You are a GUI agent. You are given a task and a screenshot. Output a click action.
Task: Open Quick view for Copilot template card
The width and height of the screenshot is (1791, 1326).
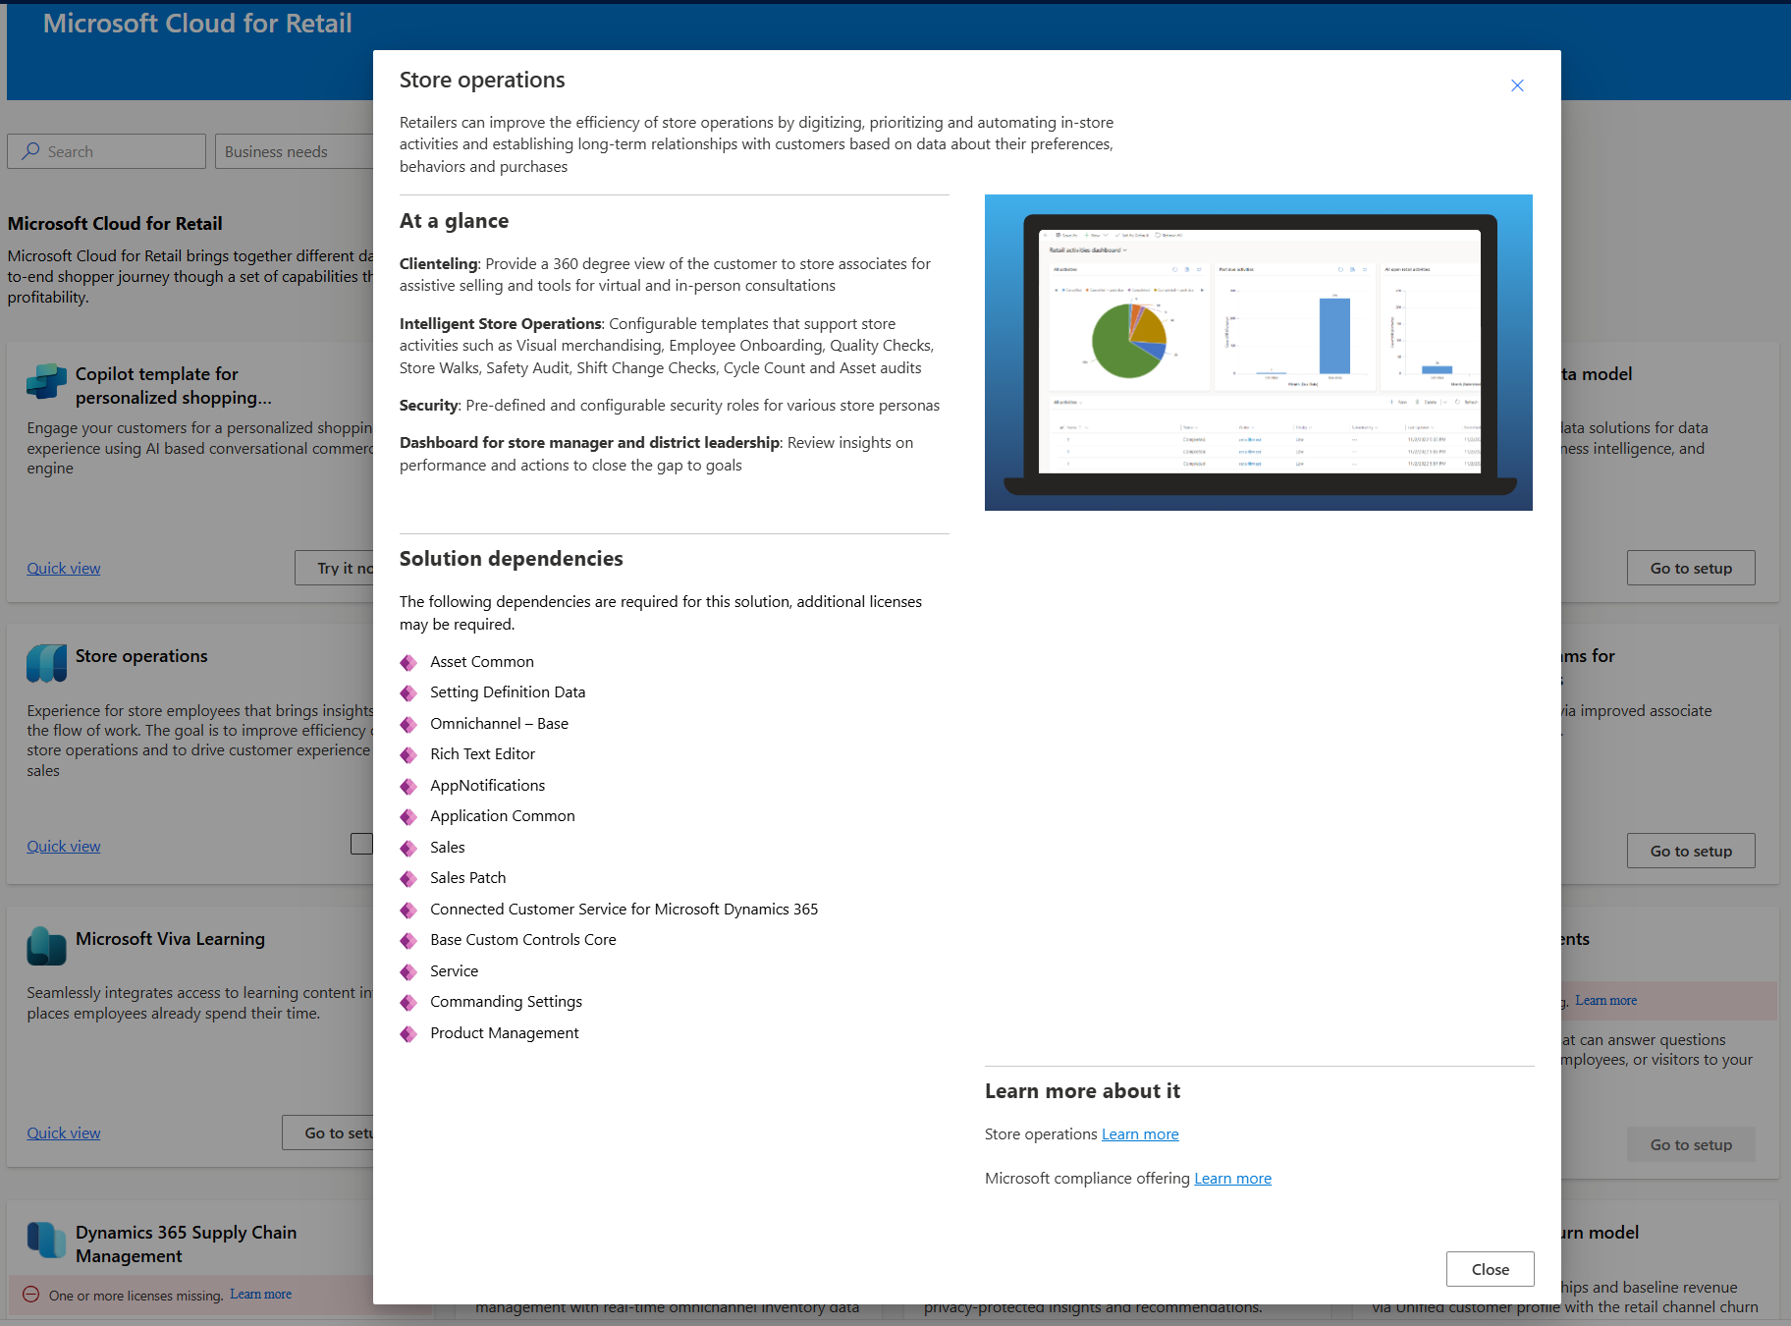pyautogui.click(x=64, y=568)
